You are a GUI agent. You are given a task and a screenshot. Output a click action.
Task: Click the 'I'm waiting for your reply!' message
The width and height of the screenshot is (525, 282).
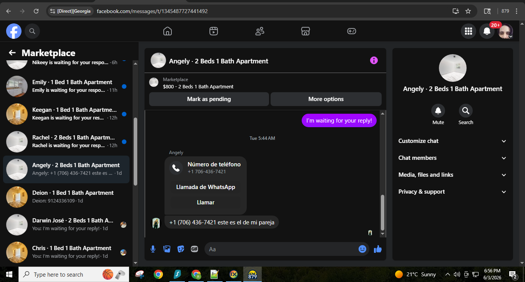339,121
